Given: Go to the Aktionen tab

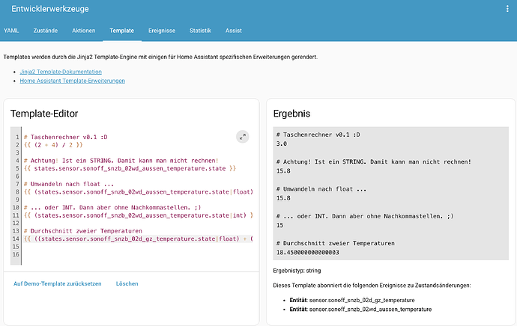Looking at the screenshot, I should (x=84, y=31).
